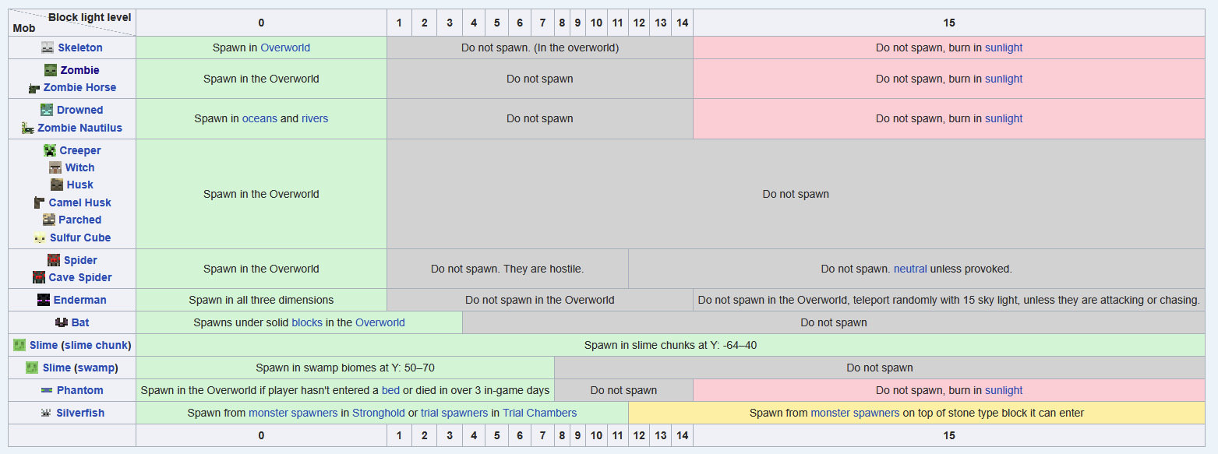Open the bed link in Phantom row
1218x454 pixels.
click(x=390, y=390)
